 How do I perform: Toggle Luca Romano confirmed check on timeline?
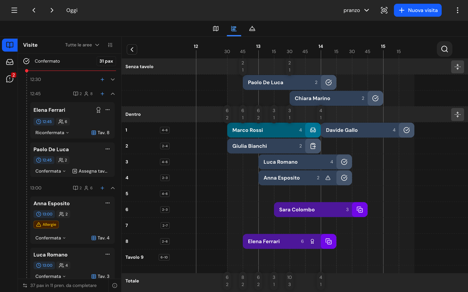pyautogui.click(x=344, y=162)
